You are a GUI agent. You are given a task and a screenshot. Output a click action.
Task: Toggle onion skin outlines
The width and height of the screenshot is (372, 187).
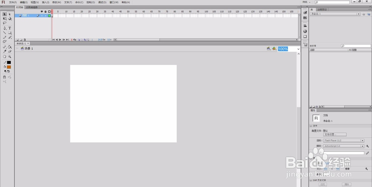(x=82, y=40)
